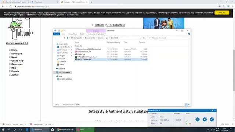
Task: Select the npp.7.8.1.Installer.x64 file
Action: click(111, 59)
